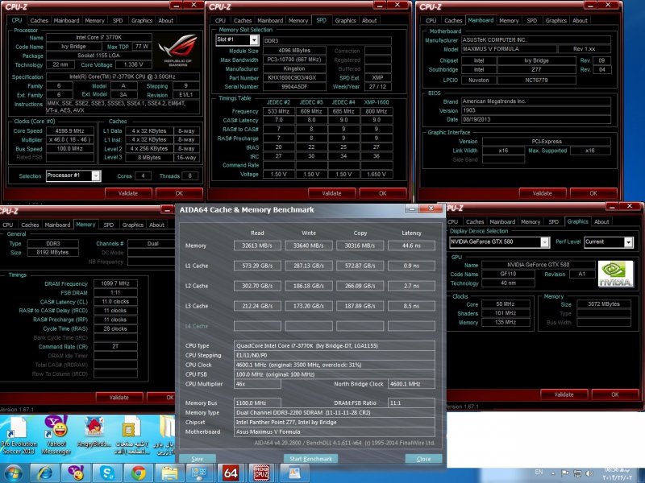This screenshot has width=645, height=483.
Task: Open Yahoo Messenger taskbar icon
Action: pos(76,473)
